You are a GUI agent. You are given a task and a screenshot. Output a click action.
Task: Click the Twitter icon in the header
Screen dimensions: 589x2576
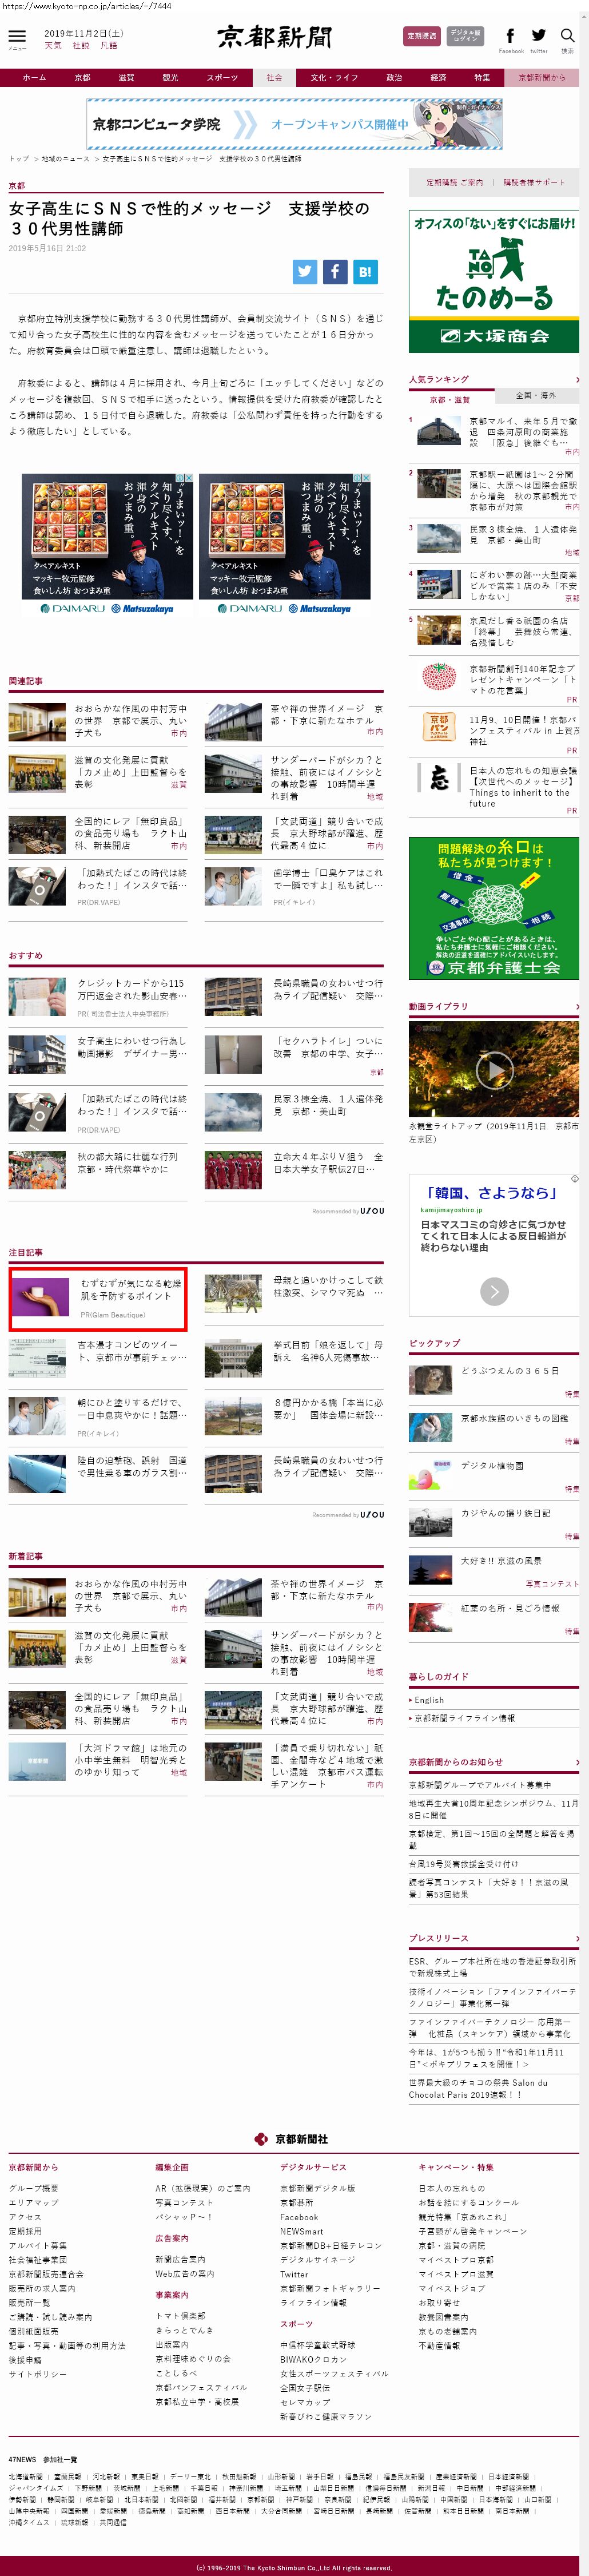[x=538, y=37]
